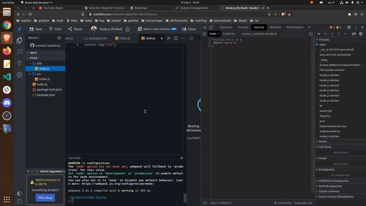Deactivate breakpoints icon in debugger
The height and width of the screenshot is (206, 366).
[354, 34]
